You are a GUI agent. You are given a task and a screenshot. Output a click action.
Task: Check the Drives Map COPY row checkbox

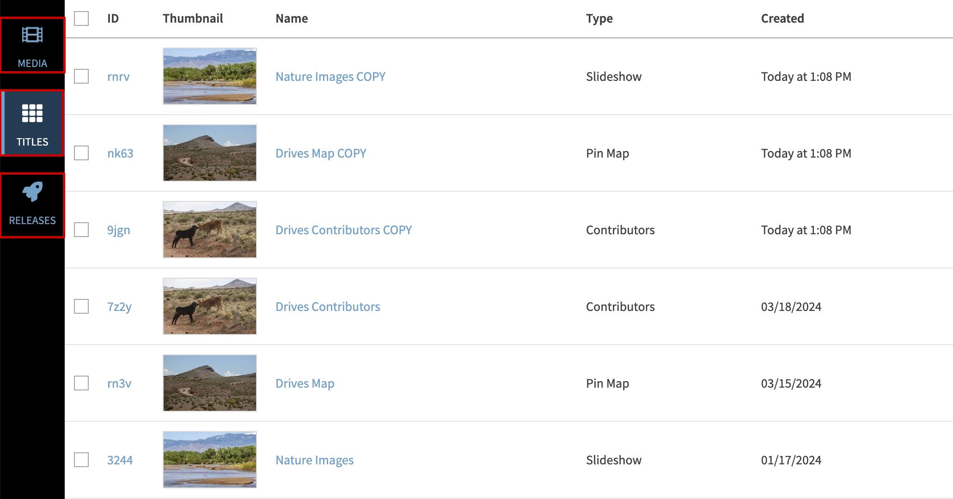[x=81, y=153]
